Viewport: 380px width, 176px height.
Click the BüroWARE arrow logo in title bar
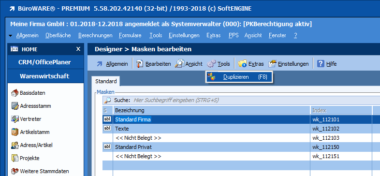12,9
